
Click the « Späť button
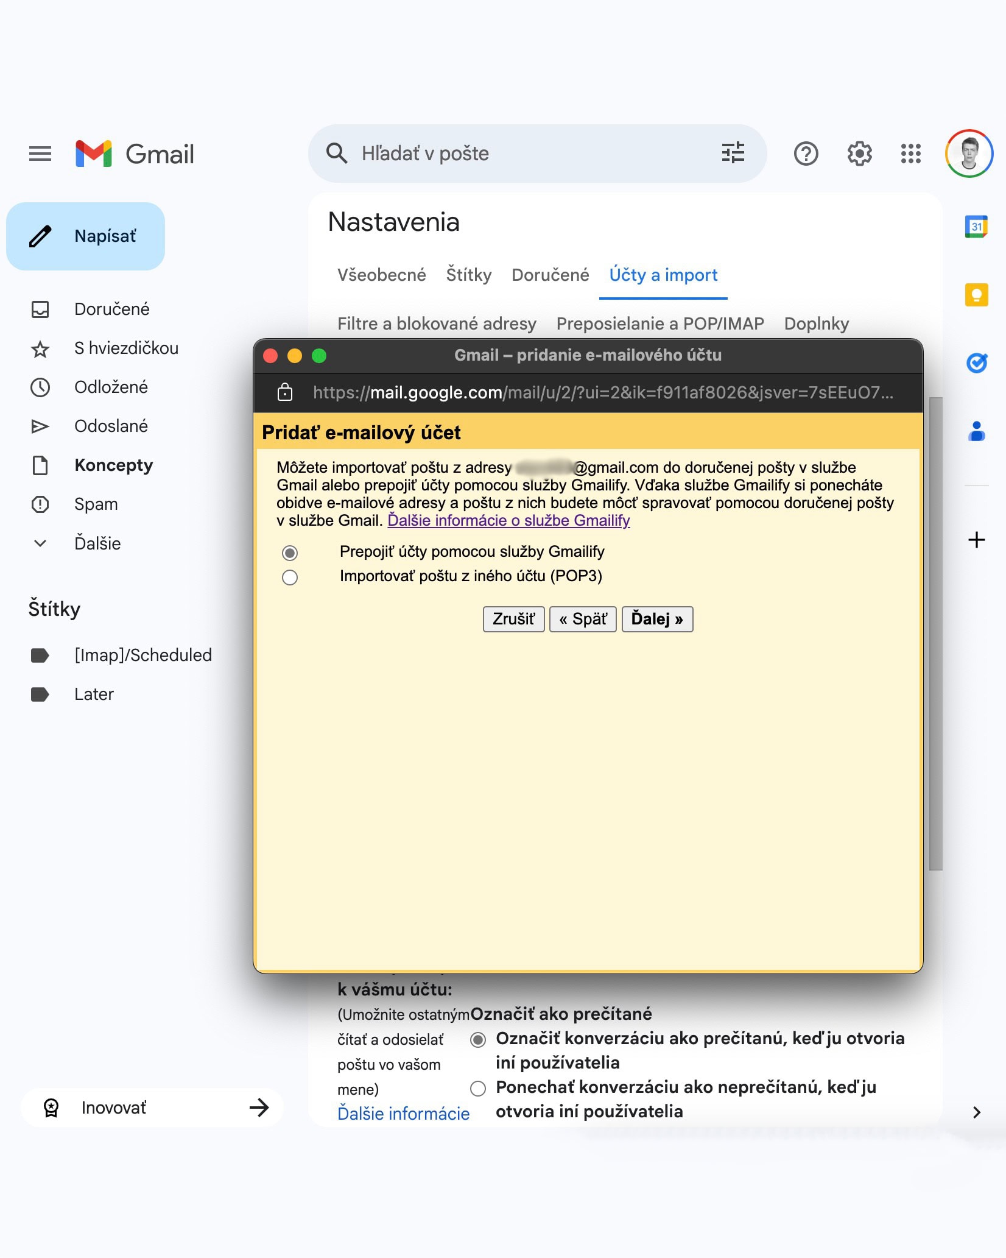pyautogui.click(x=583, y=619)
